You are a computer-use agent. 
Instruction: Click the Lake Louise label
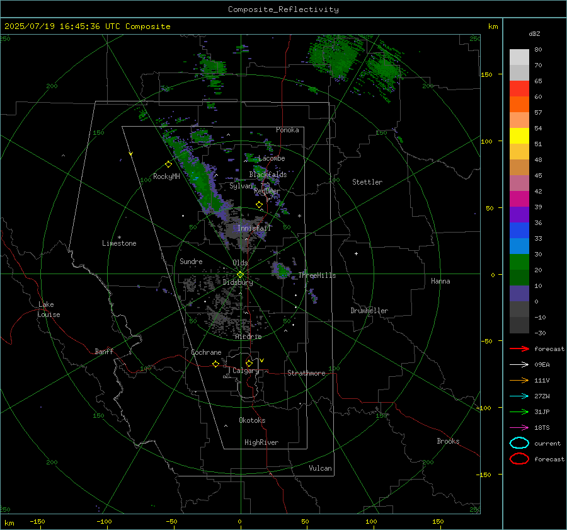point(49,309)
